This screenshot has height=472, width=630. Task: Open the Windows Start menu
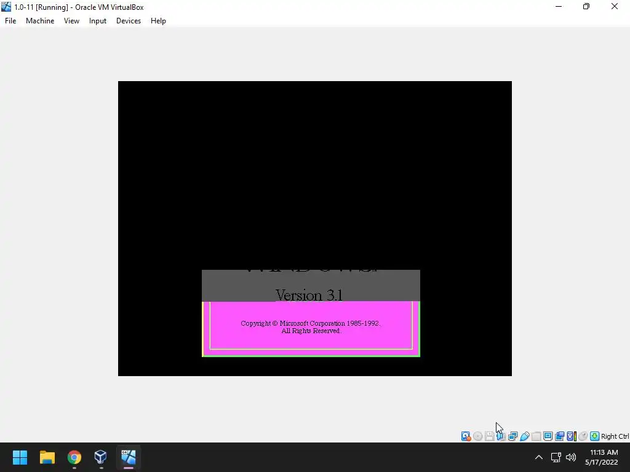[x=20, y=457]
